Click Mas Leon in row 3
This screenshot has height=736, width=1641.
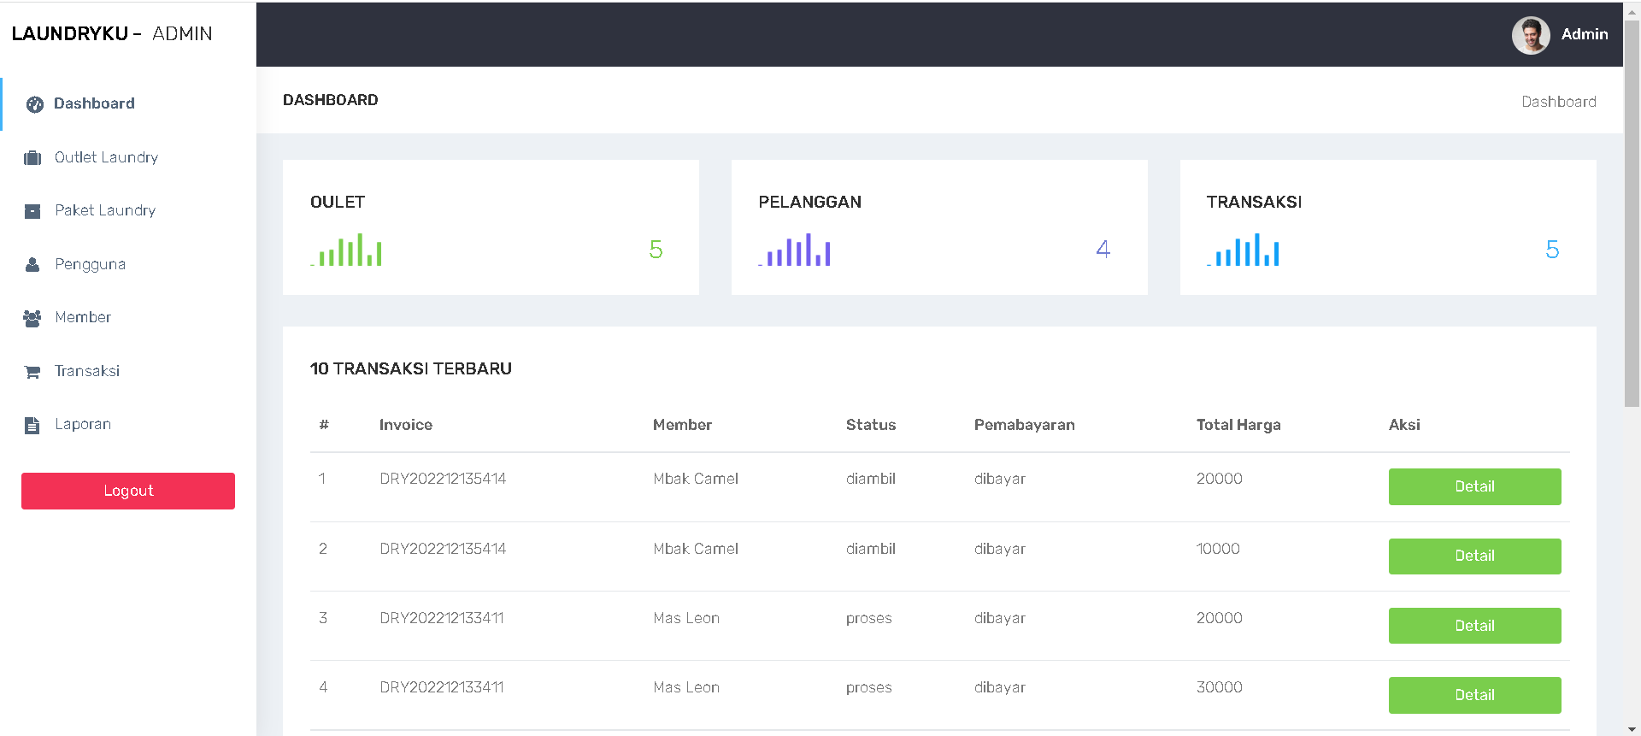click(x=686, y=618)
